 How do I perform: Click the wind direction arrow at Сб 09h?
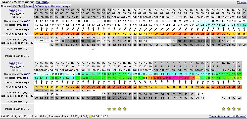36,29
